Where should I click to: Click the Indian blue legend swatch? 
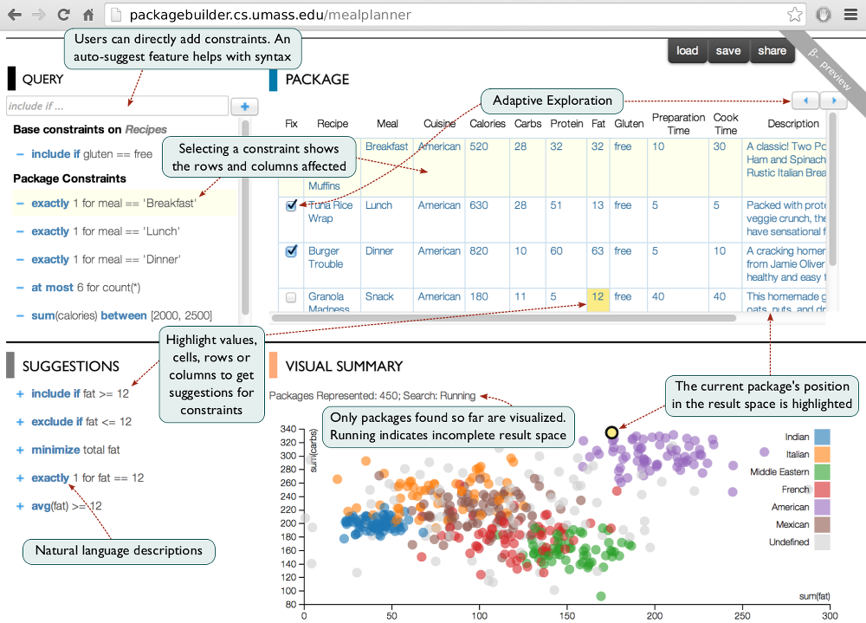[822, 437]
